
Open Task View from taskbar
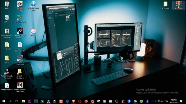(17, 101)
